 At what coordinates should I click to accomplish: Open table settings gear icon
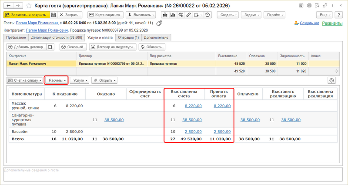(x=332, y=80)
